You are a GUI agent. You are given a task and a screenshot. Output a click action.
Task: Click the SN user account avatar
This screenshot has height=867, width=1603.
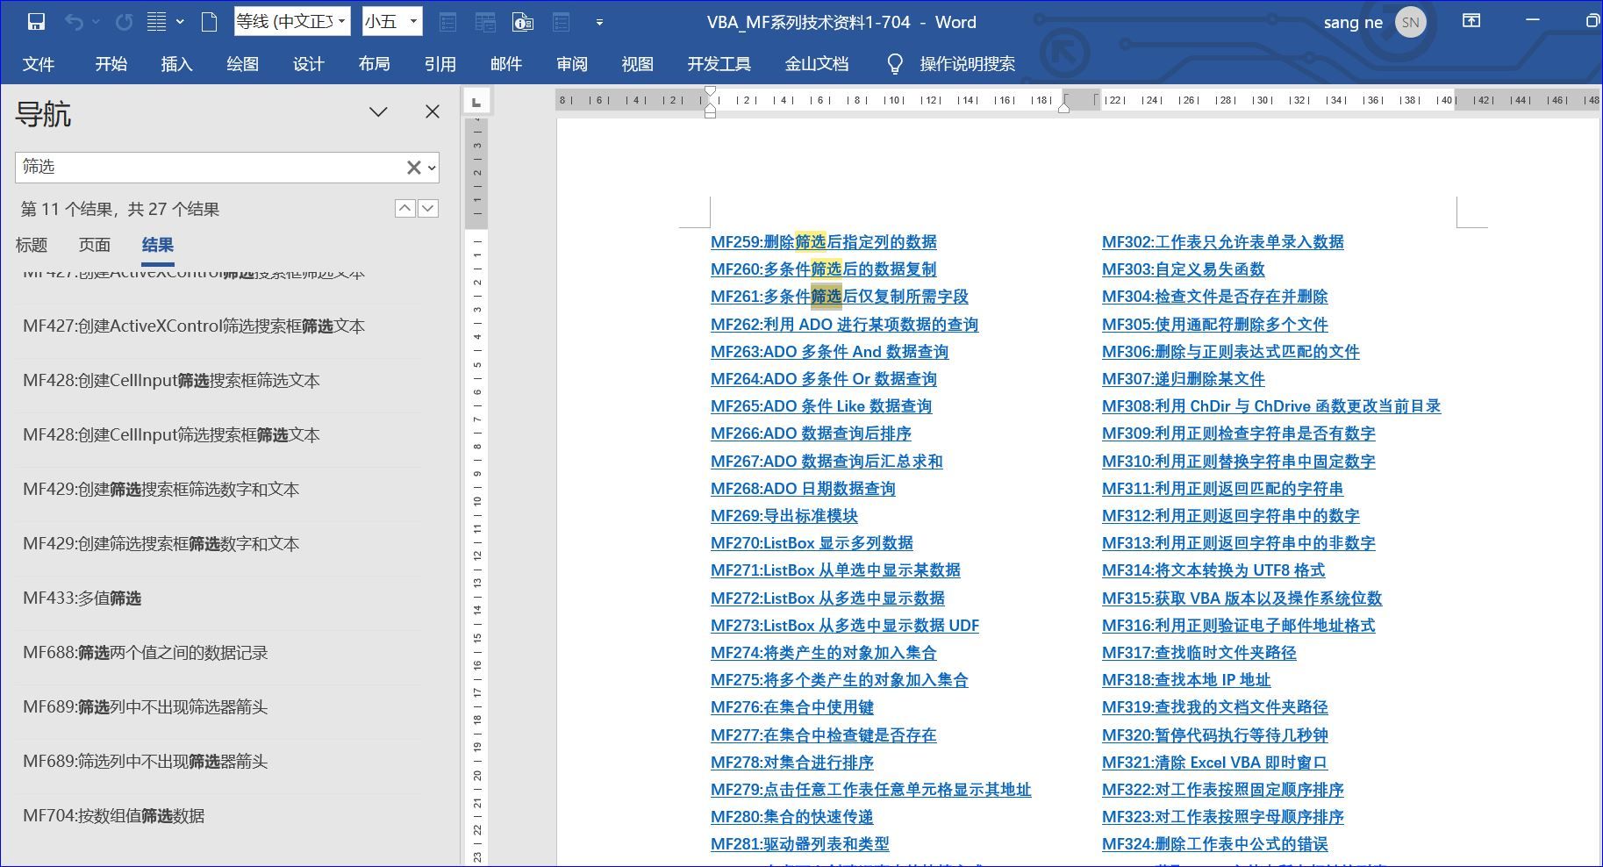[x=1410, y=22]
